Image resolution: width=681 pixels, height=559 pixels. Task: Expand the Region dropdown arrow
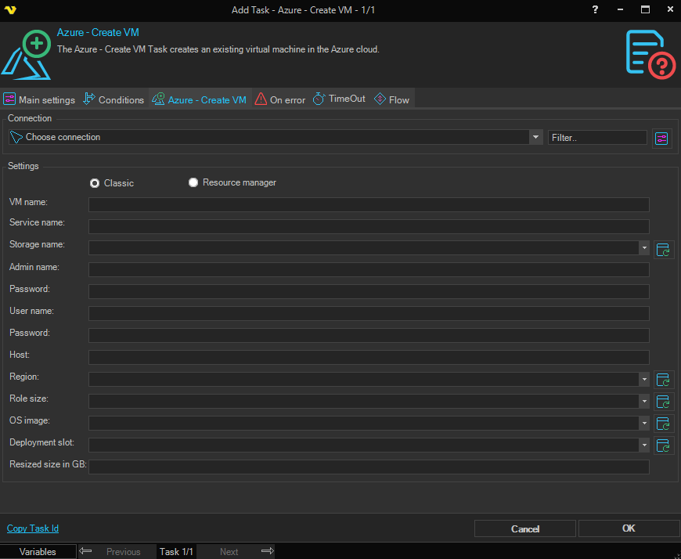point(644,380)
